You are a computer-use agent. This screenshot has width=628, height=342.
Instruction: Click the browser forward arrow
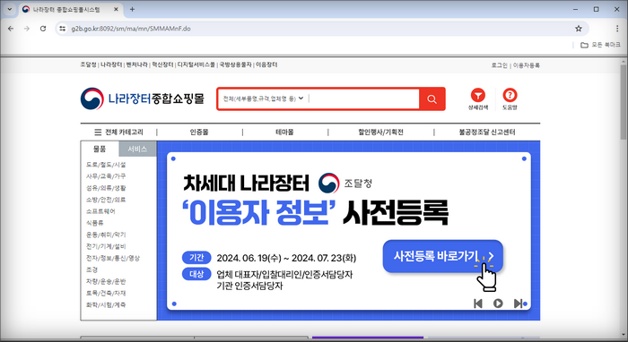(x=27, y=29)
